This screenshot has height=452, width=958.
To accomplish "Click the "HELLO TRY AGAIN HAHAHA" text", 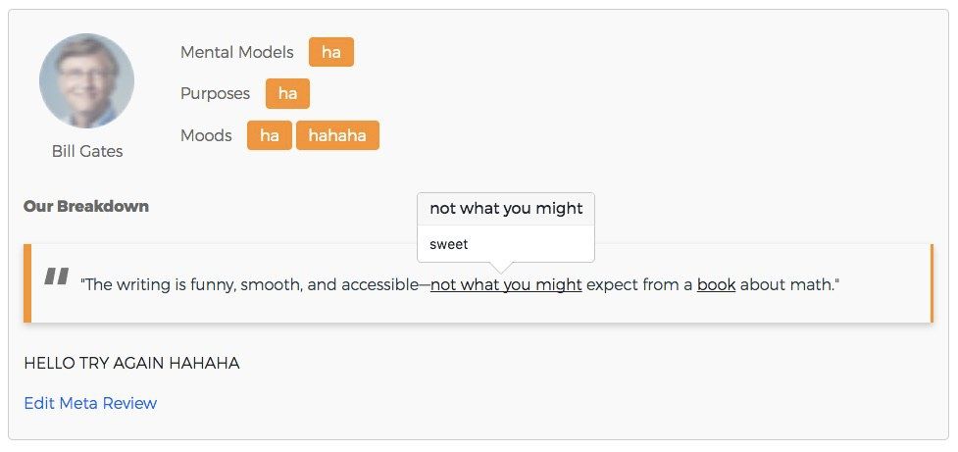I will (x=131, y=364).
